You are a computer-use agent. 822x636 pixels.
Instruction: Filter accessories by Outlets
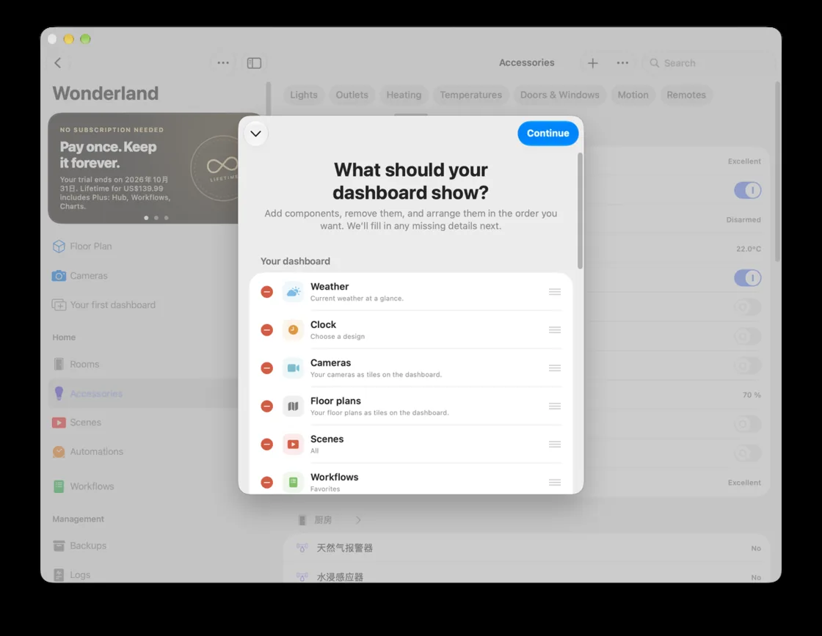tap(352, 95)
